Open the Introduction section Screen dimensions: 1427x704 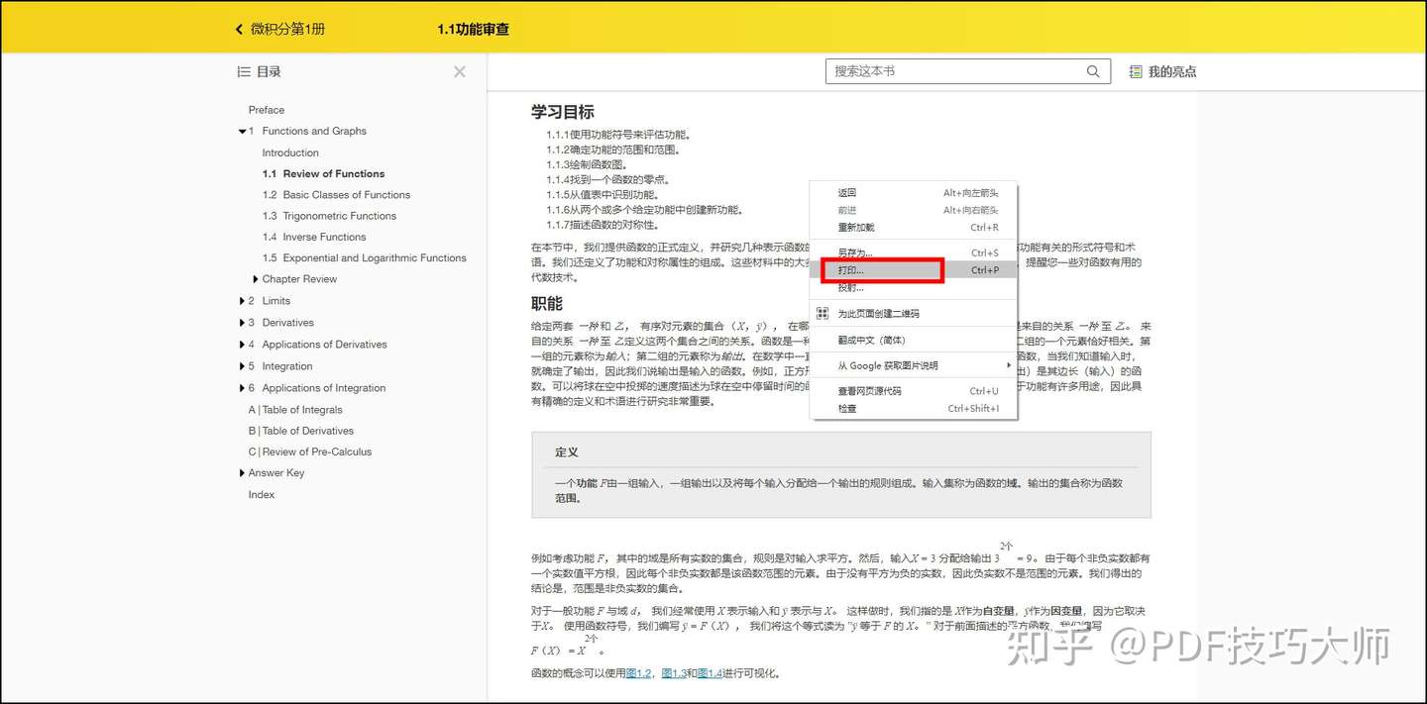(290, 152)
